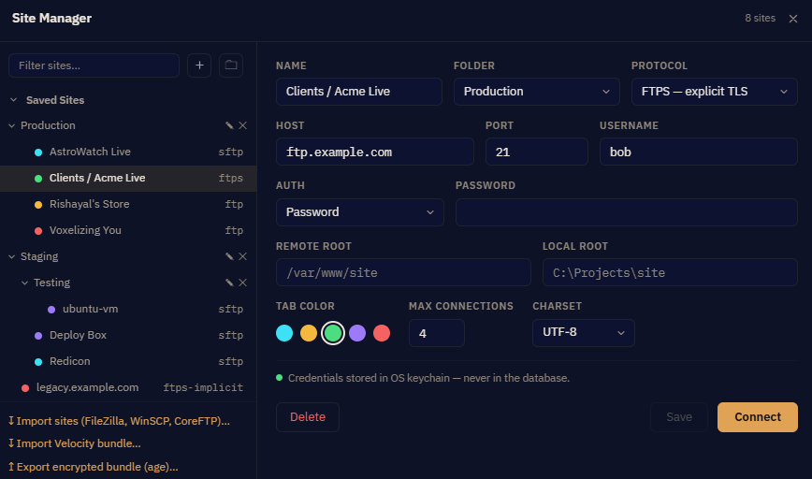Click the Max Connections field showing 4
Screen dimensions: 812x479
[437, 333]
